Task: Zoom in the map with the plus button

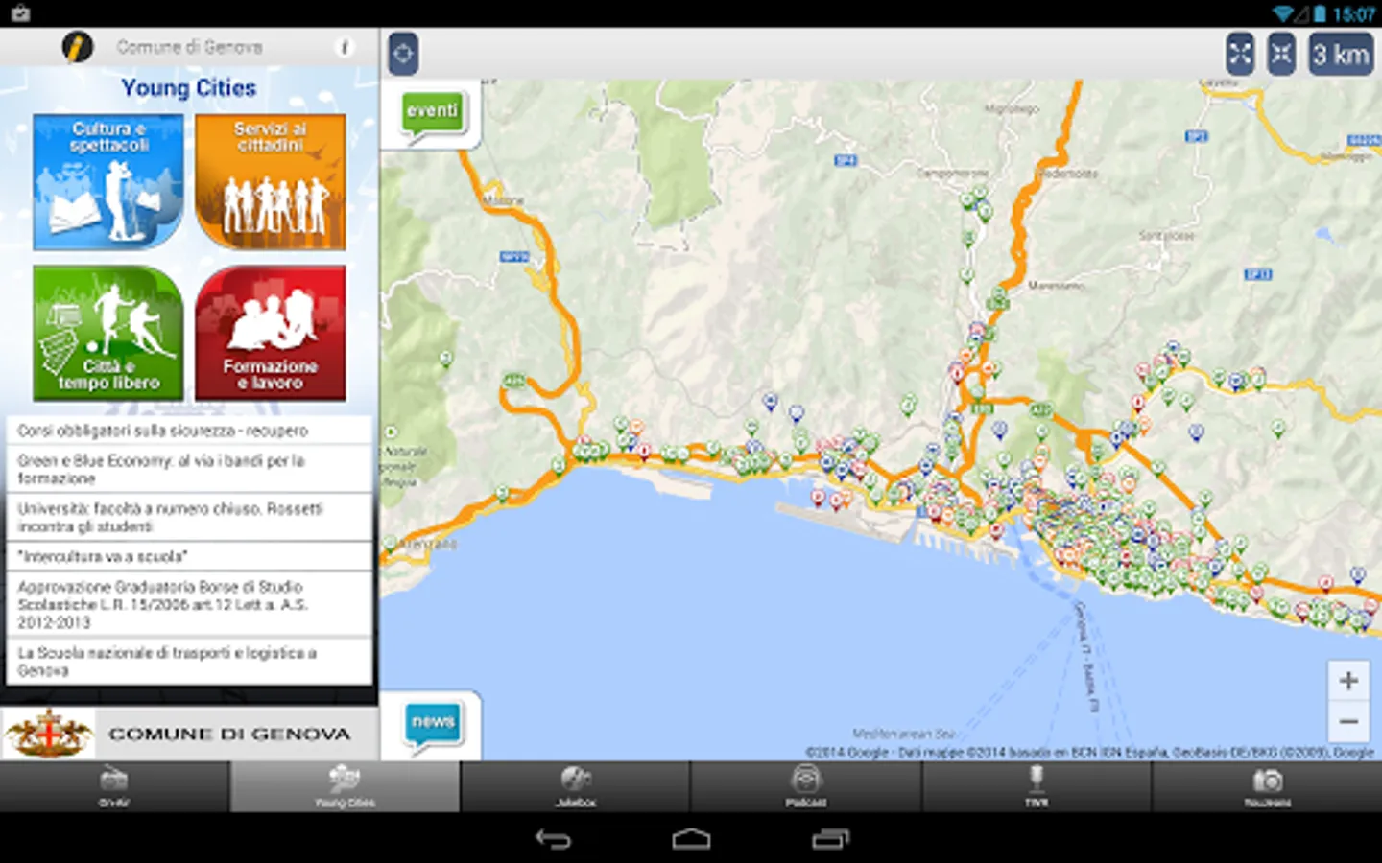Action: click(1348, 681)
